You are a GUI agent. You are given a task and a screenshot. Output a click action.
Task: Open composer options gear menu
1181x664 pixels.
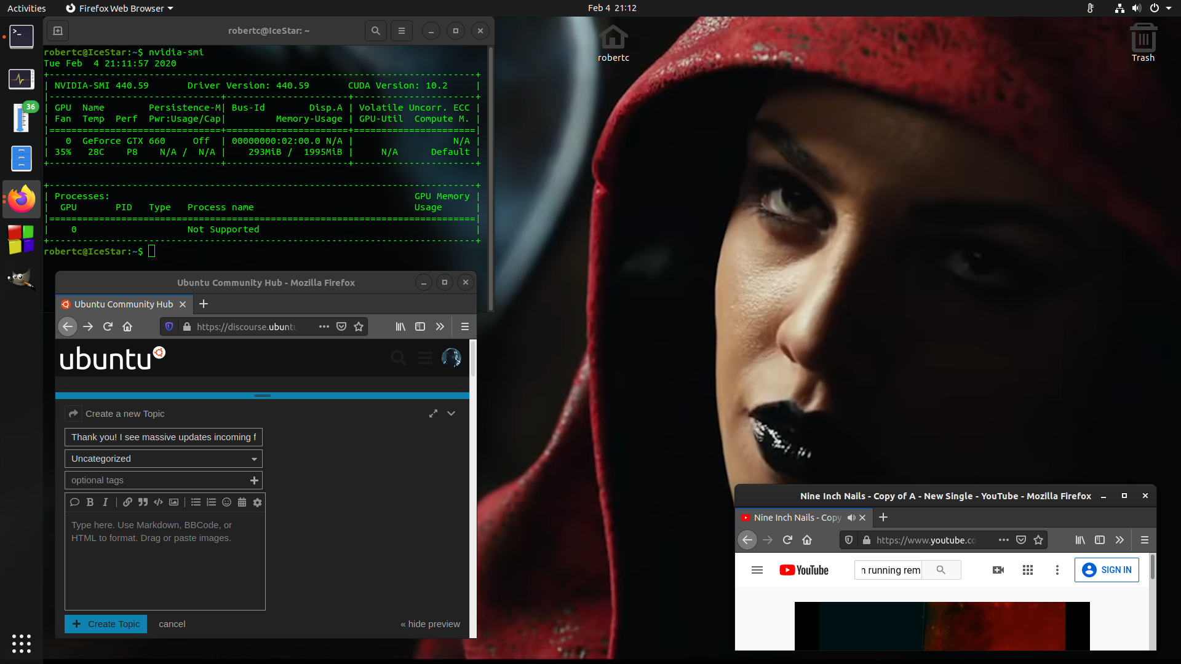click(257, 502)
